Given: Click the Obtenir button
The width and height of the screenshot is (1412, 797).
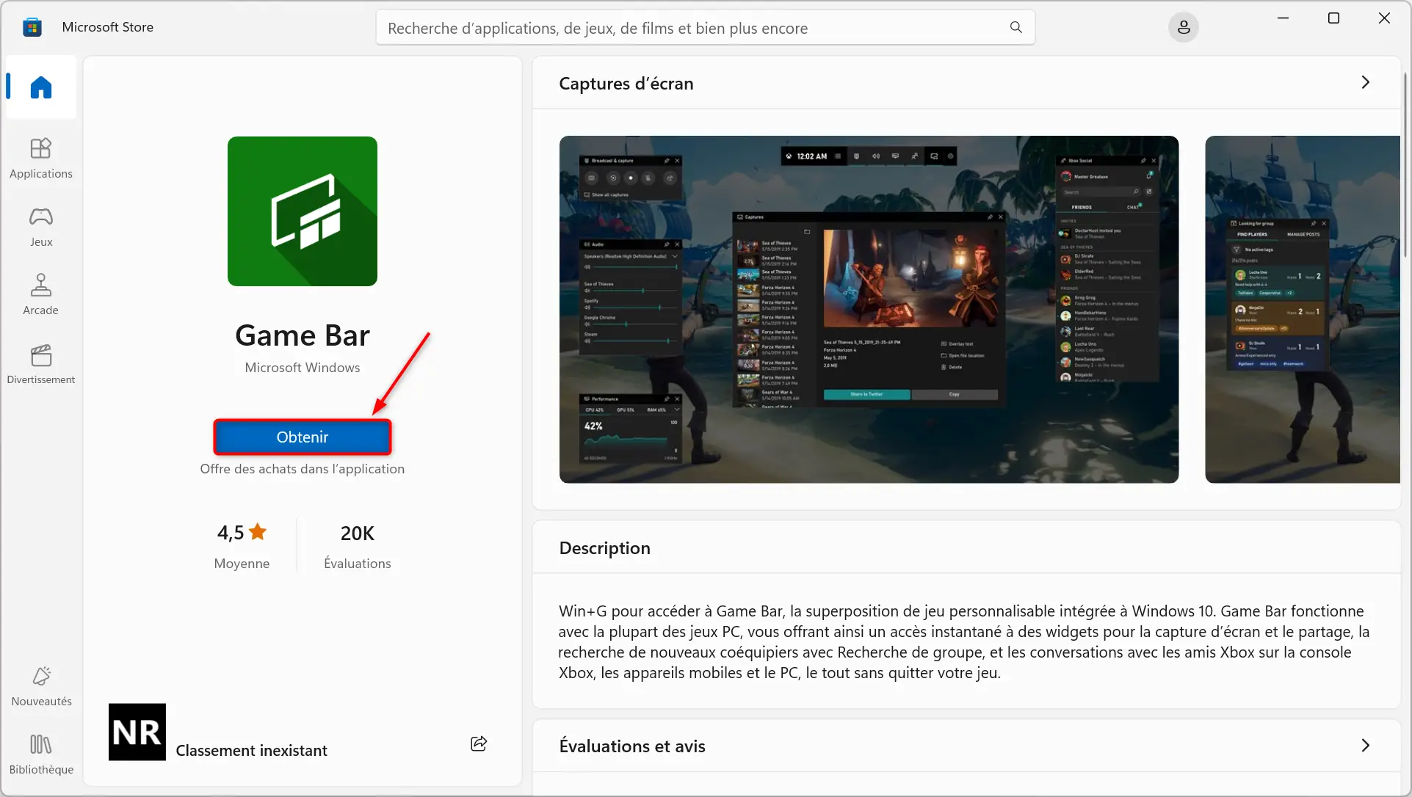Looking at the screenshot, I should 303,437.
